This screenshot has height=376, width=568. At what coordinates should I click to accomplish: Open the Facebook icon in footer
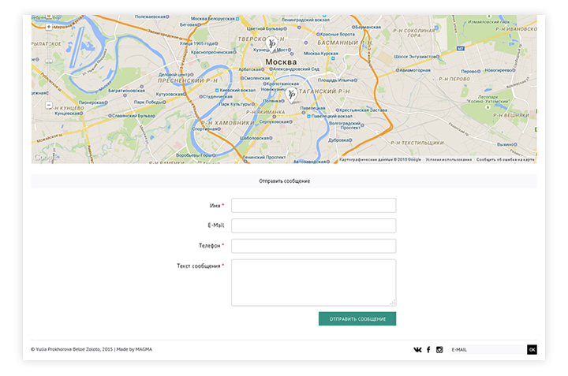coord(428,349)
